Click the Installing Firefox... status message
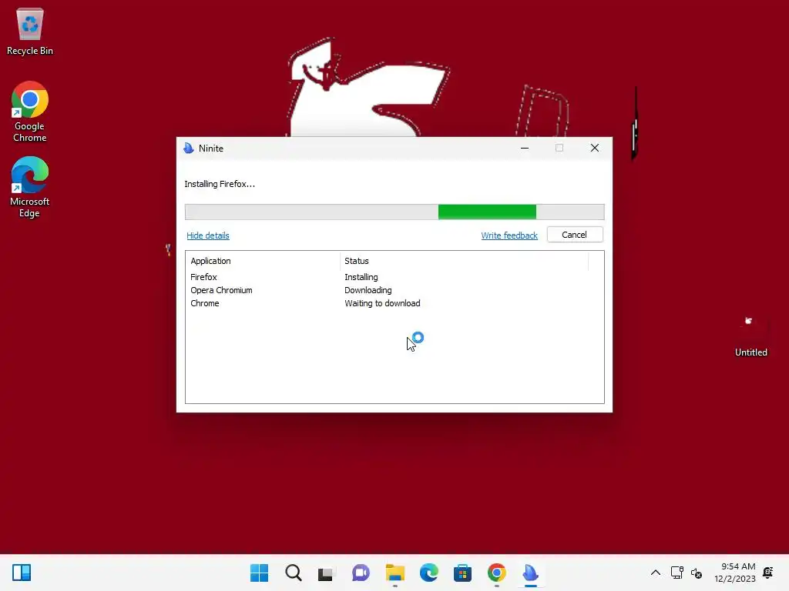The image size is (789, 591). pyautogui.click(x=220, y=184)
